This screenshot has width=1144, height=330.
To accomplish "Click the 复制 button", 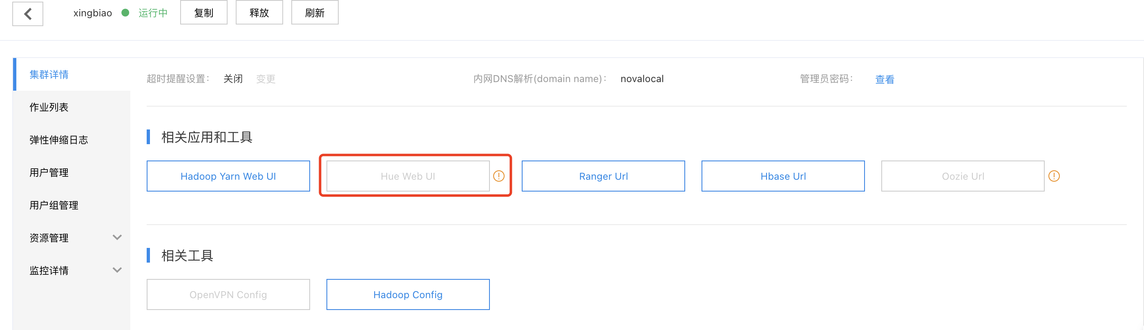I will pyautogui.click(x=204, y=12).
